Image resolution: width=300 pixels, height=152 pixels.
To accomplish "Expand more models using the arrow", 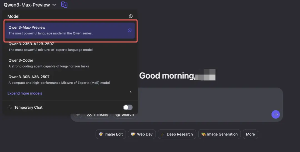I will pos(131,92).
